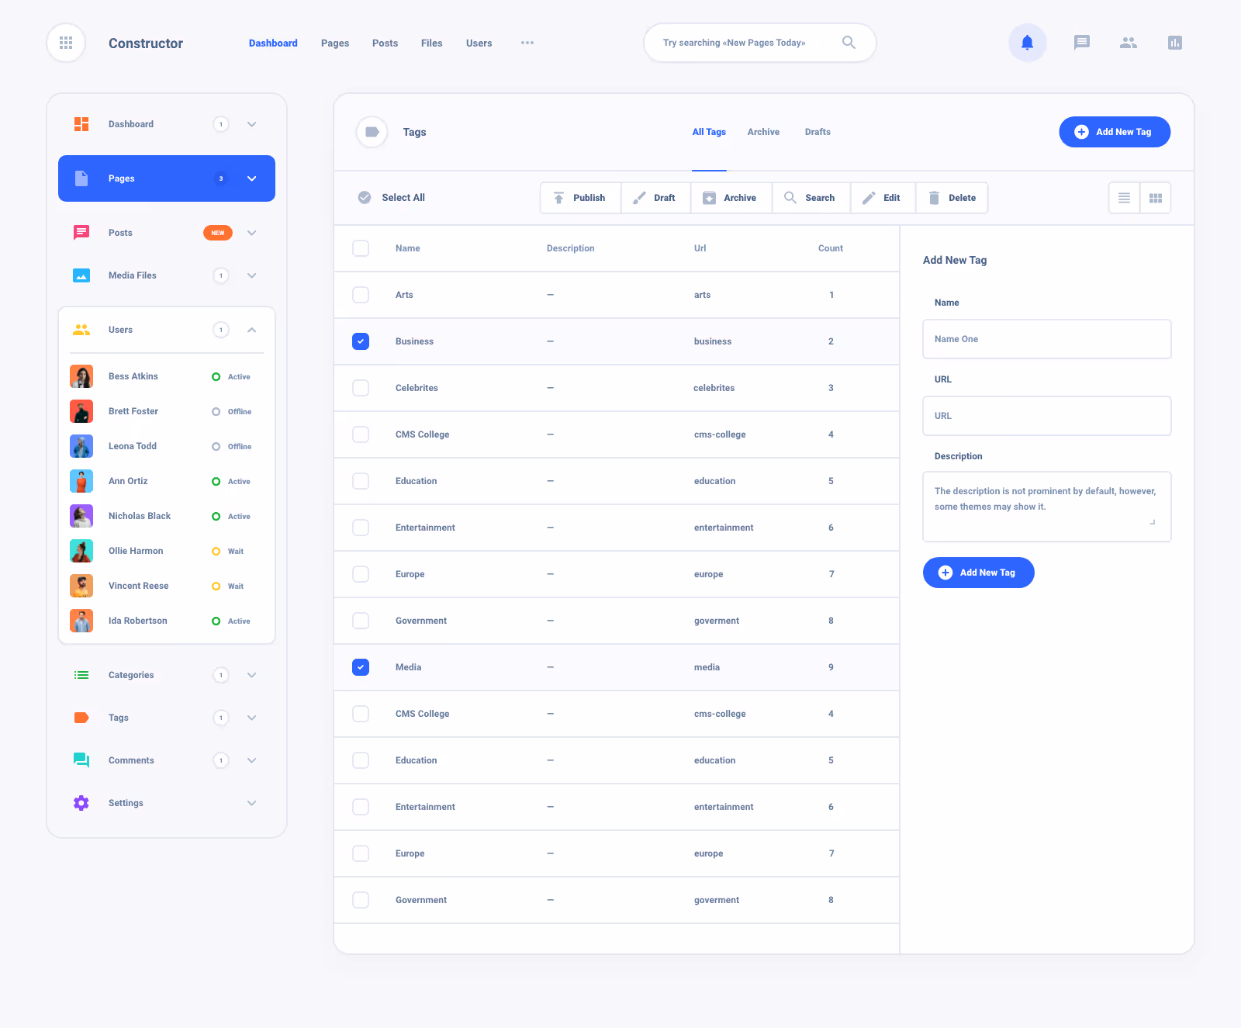Click the Search toolbar icon above the table
This screenshot has height=1028, width=1241.
[x=811, y=198]
